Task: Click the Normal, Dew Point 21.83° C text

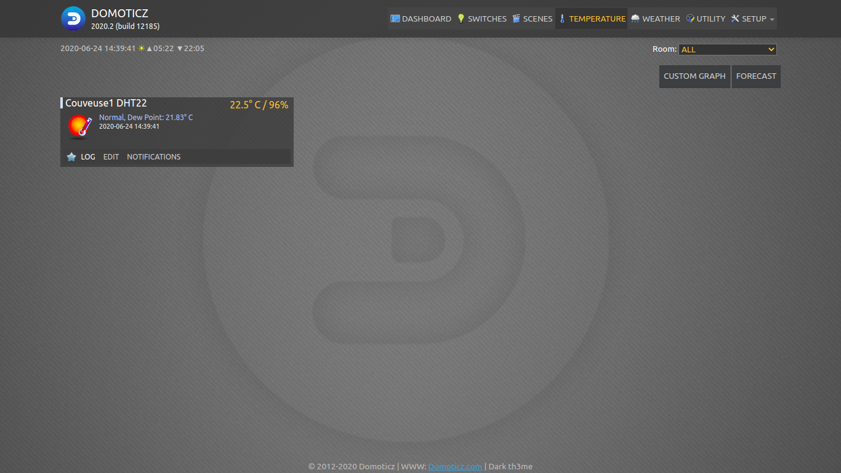Action: (x=146, y=118)
